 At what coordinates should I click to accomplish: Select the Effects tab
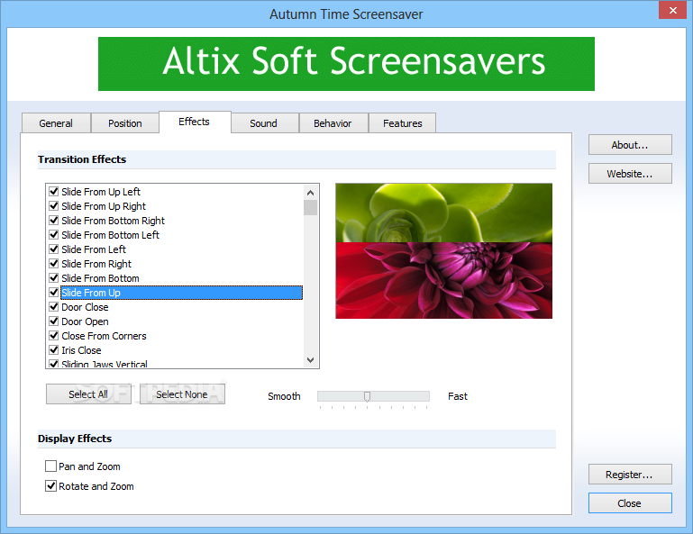195,122
